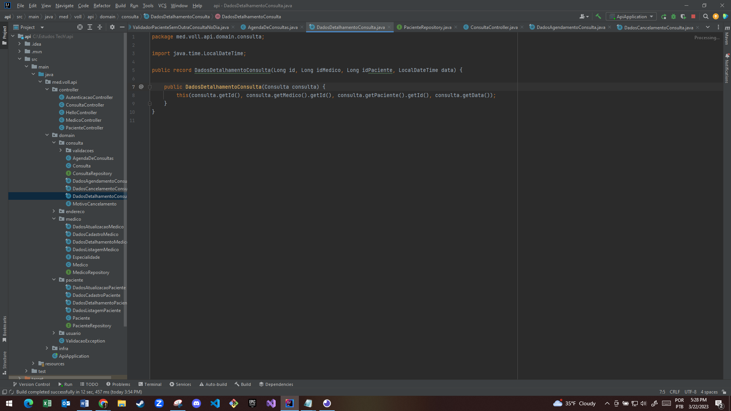Expand the endereco package
731x411 pixels.
pos(54,211)
